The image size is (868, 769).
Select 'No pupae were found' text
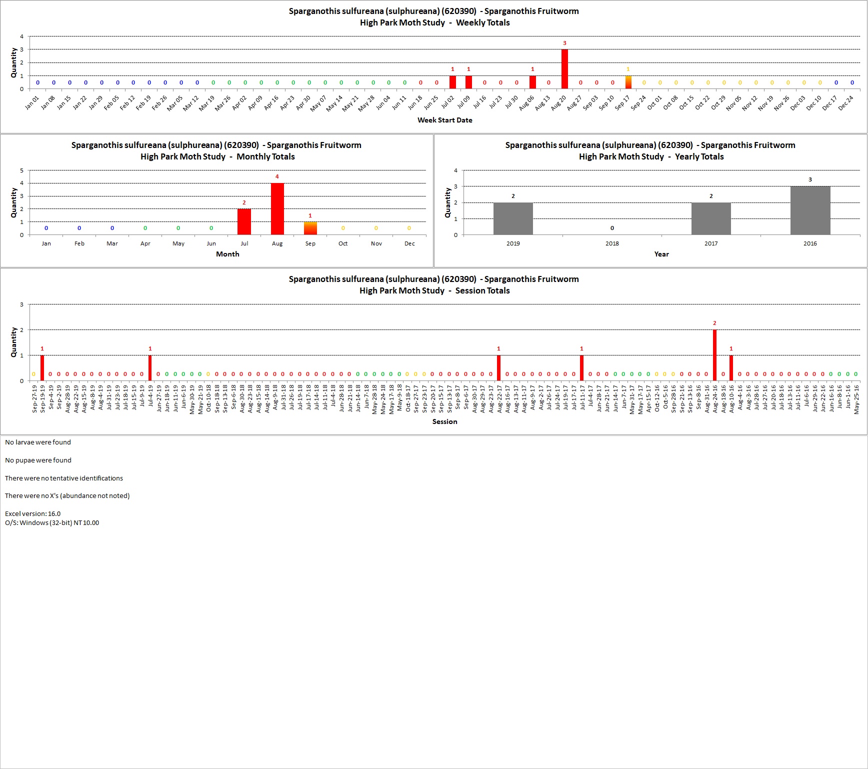click(x=38, y=460)
